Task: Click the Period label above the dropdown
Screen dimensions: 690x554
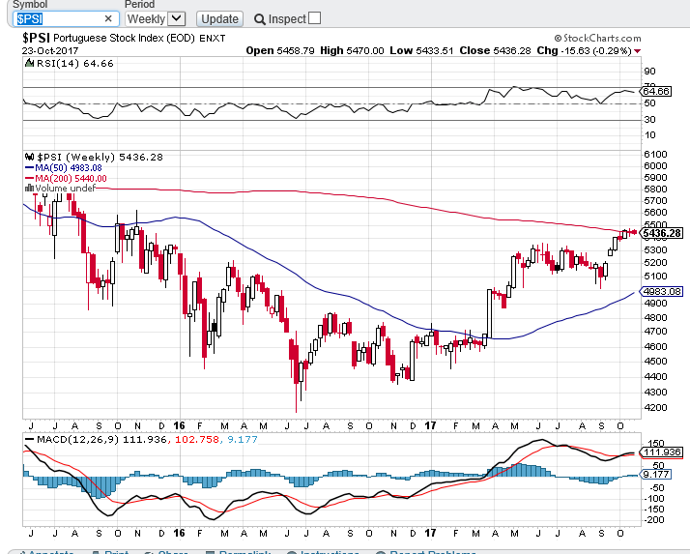Action: pos(139,5)
